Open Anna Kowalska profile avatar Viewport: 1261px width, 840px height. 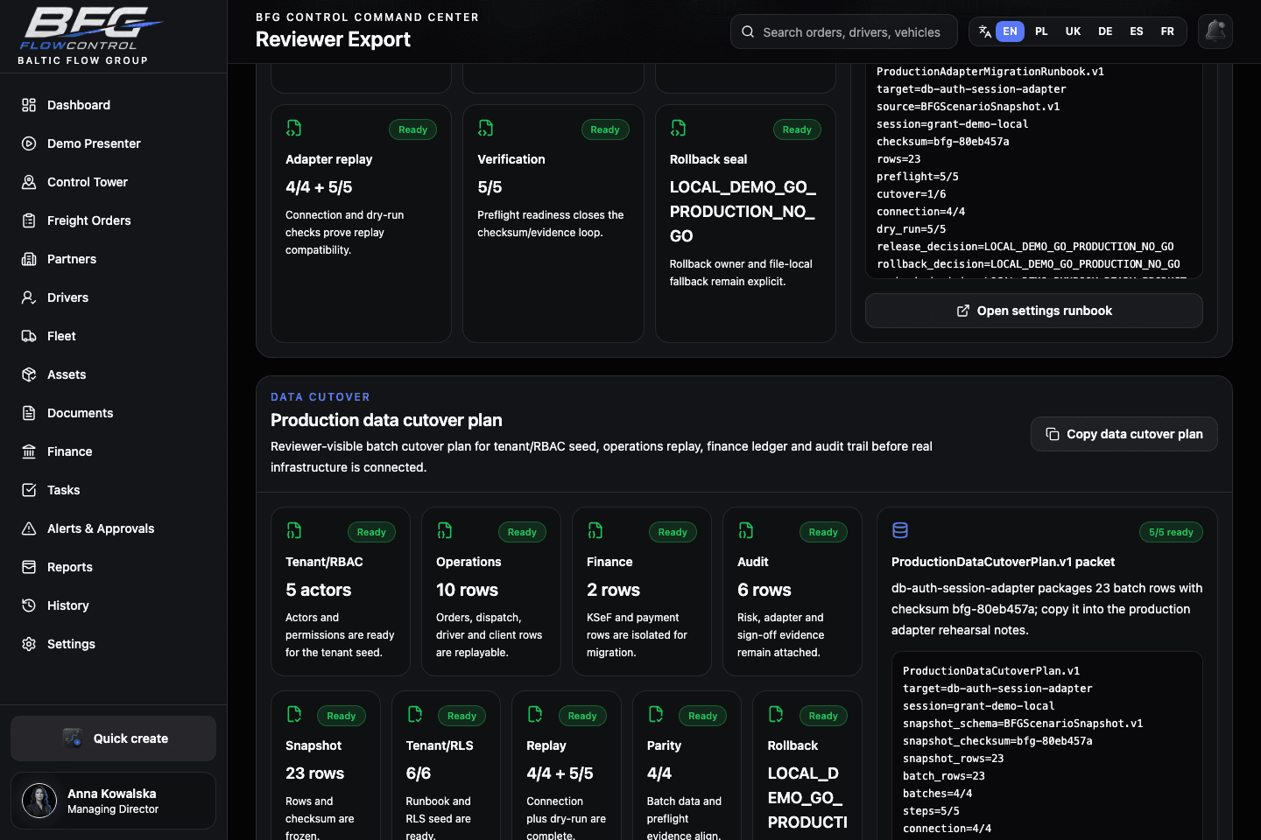click(39, 801)
